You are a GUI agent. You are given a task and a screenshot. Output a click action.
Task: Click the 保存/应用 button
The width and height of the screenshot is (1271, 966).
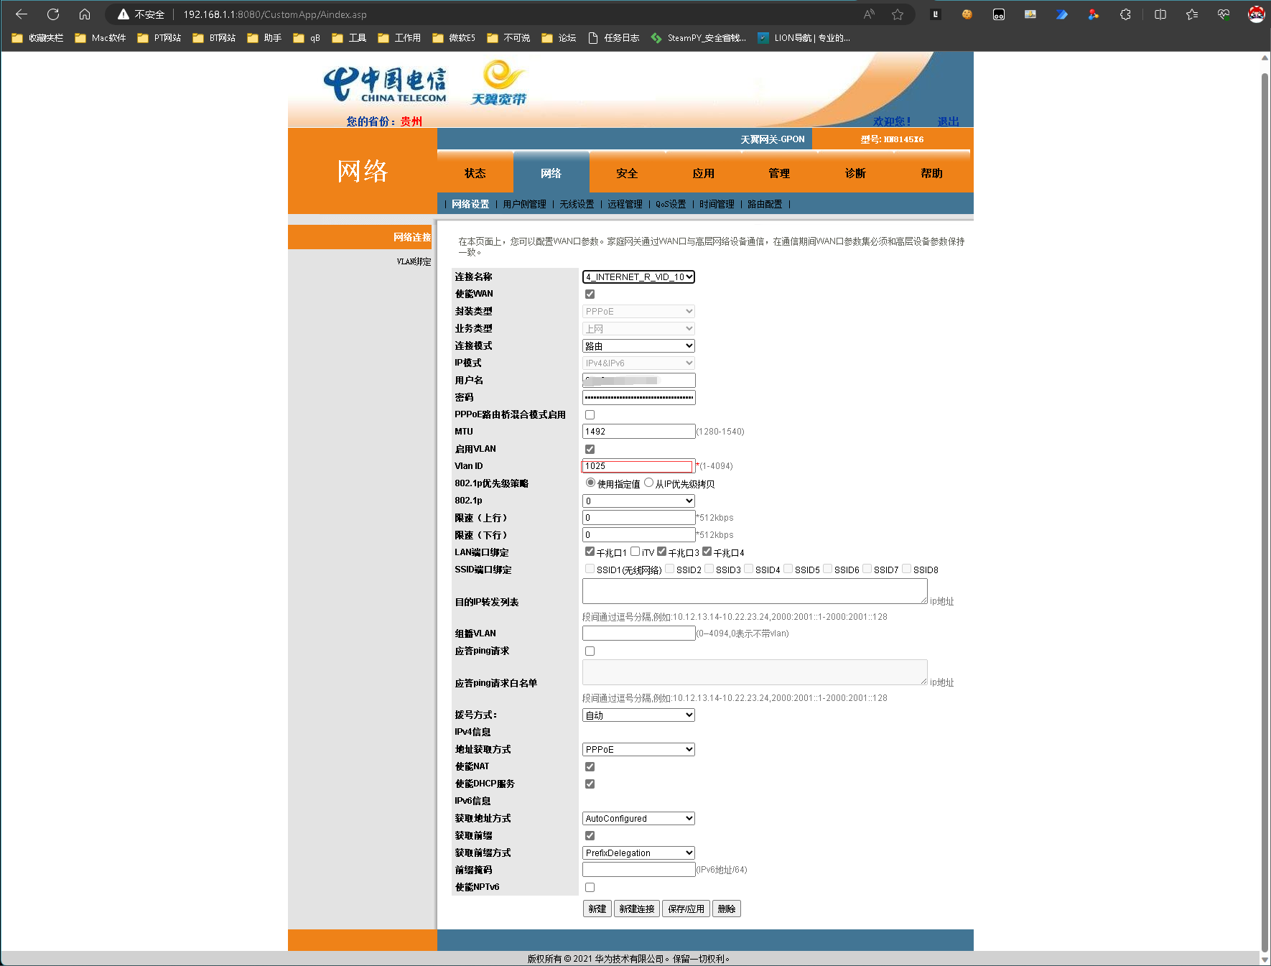(686, 909)
